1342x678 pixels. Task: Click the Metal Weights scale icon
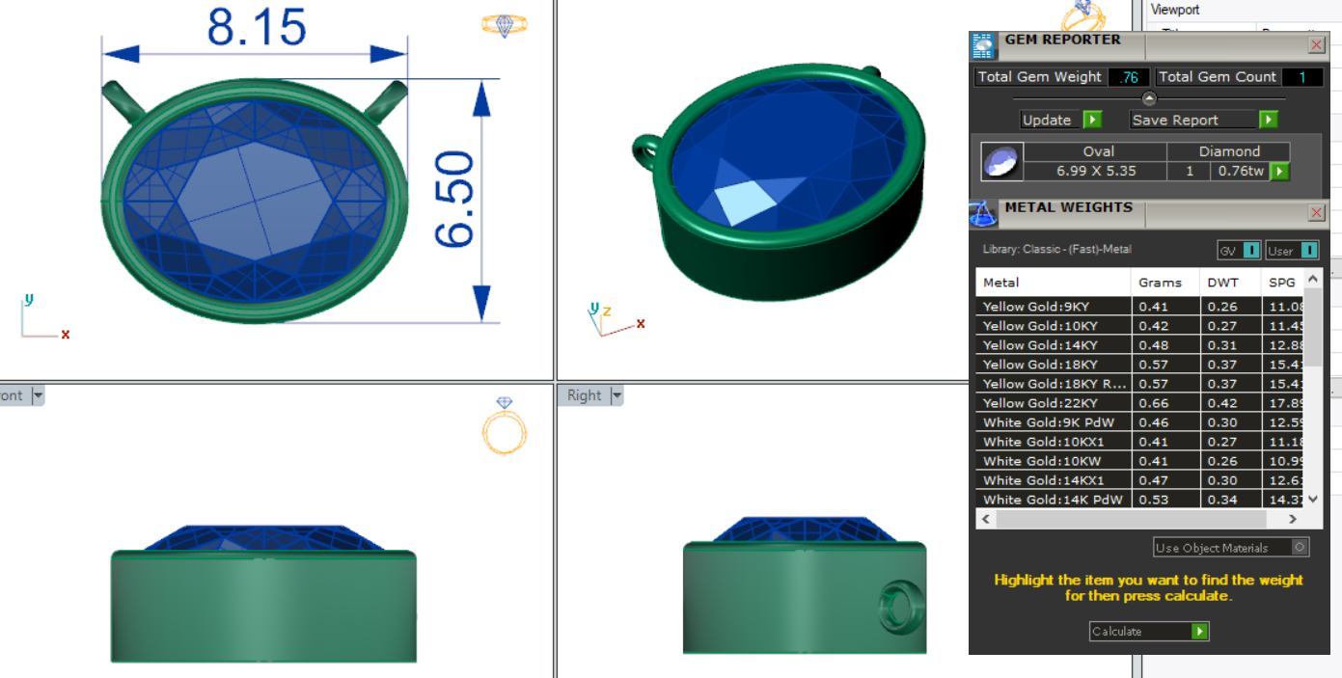(982, 213)
